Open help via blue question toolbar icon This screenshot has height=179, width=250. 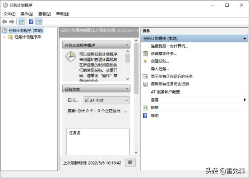click(31, 22)
